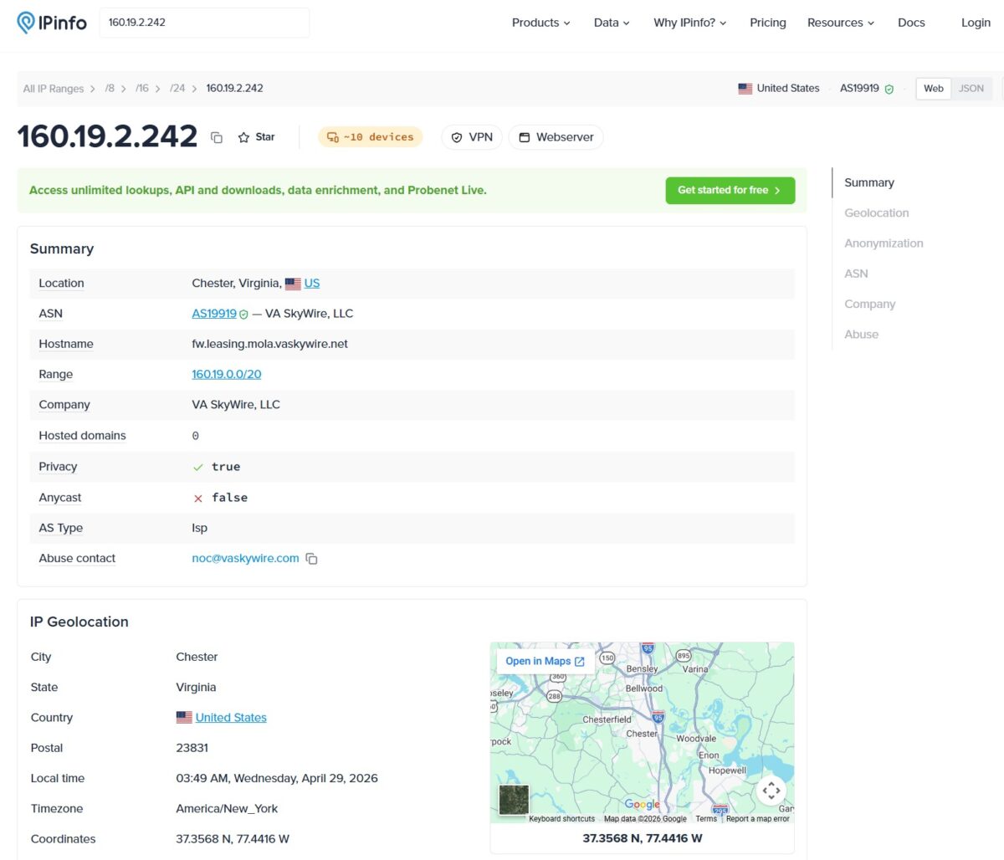1004x860 pixels.
Task: Click the noc@vaskywire.com email link
Action: [245, 559]
